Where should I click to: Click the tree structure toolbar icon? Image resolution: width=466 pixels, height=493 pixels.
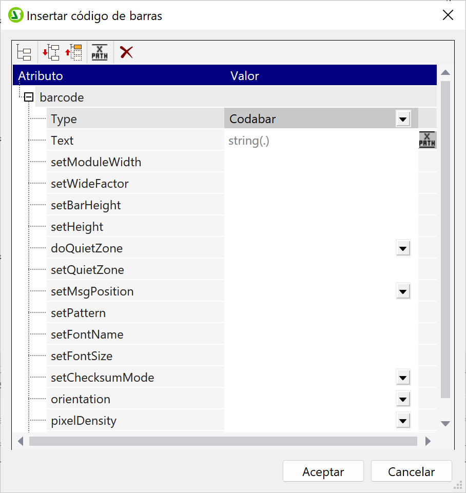tap(24, 52)
